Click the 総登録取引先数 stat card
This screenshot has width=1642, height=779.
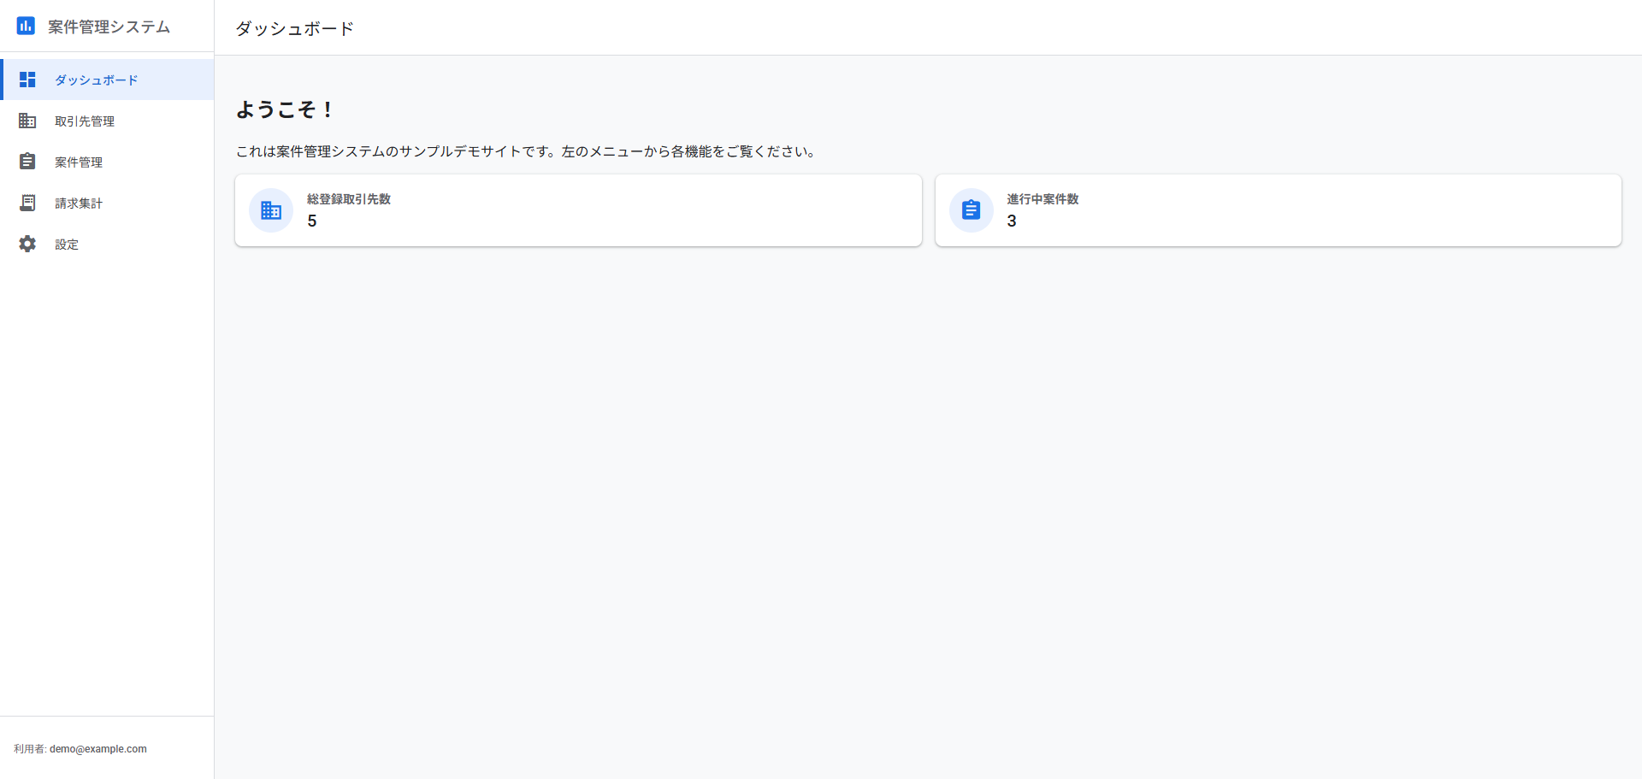(578, 210)
